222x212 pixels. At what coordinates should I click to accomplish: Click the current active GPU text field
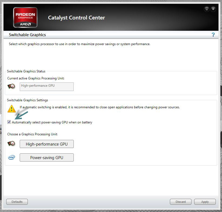tap(46, 86)
